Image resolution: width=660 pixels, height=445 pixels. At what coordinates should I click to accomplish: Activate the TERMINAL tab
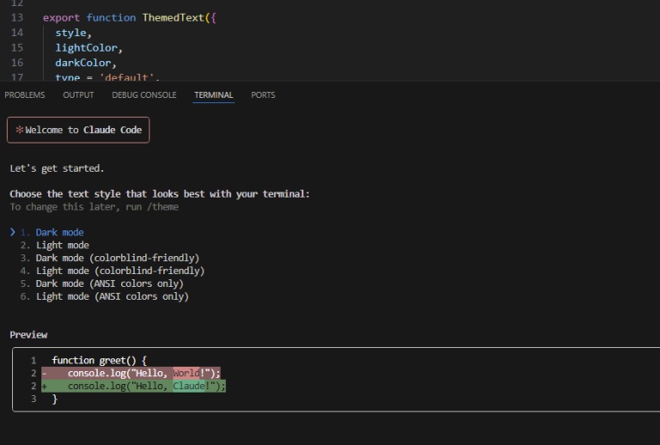[214, 95]
